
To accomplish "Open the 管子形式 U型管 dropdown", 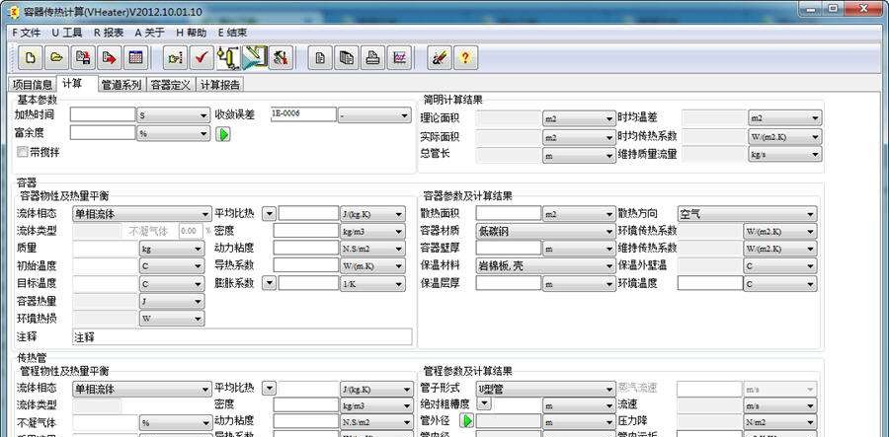I will tap(546, 389).
